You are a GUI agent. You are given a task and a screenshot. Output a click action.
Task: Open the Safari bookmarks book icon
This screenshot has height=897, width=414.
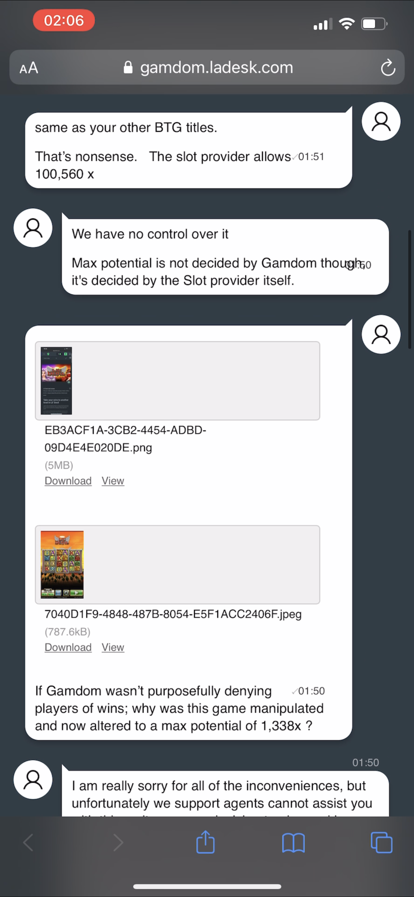pyautogui.click(x=293, y=843)
